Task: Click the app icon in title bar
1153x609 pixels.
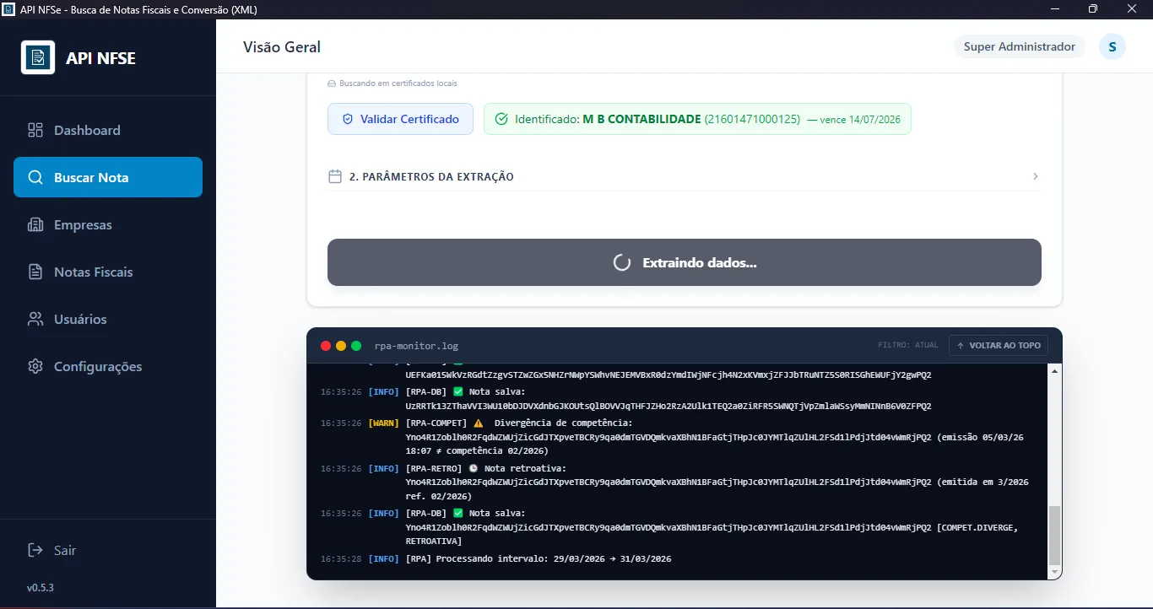Action: point(9,9)
